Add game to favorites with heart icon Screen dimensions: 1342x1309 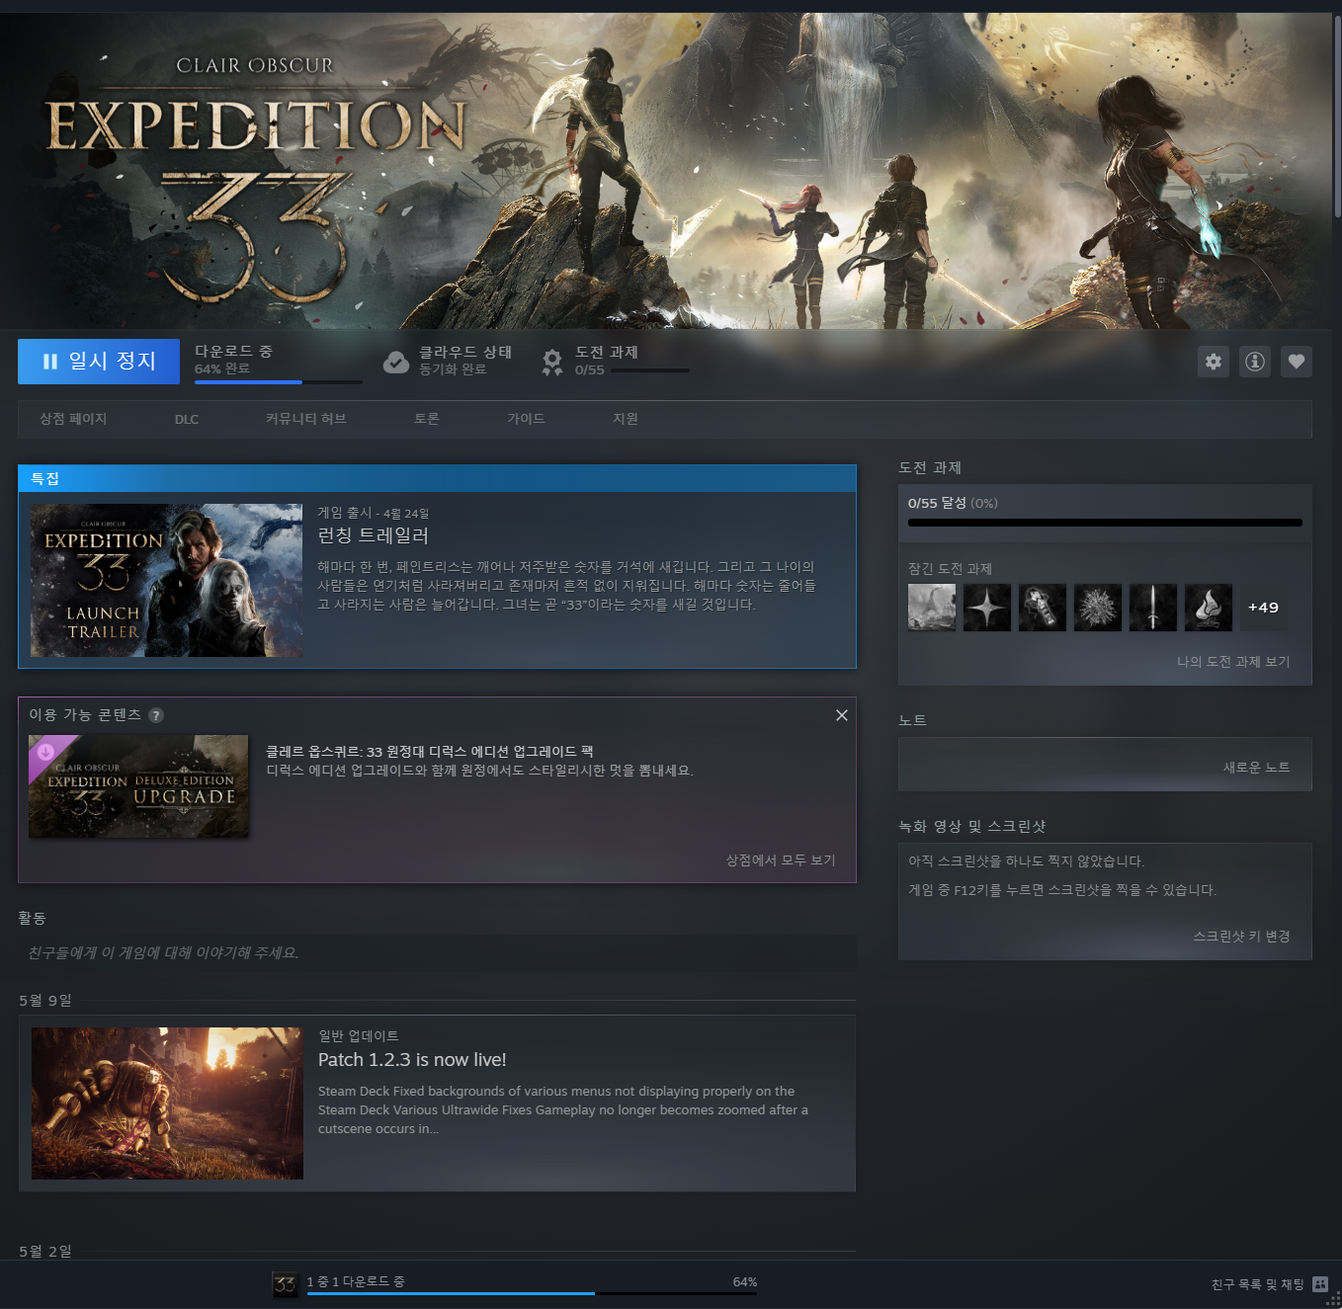tap(1297, 362)
